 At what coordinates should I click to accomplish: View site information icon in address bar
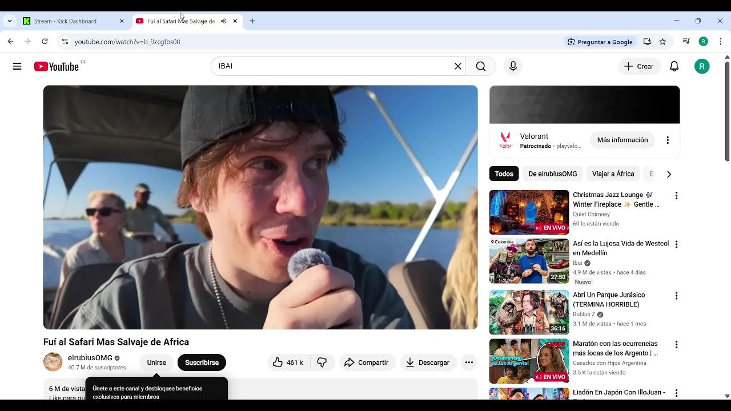tap(65, 42)
